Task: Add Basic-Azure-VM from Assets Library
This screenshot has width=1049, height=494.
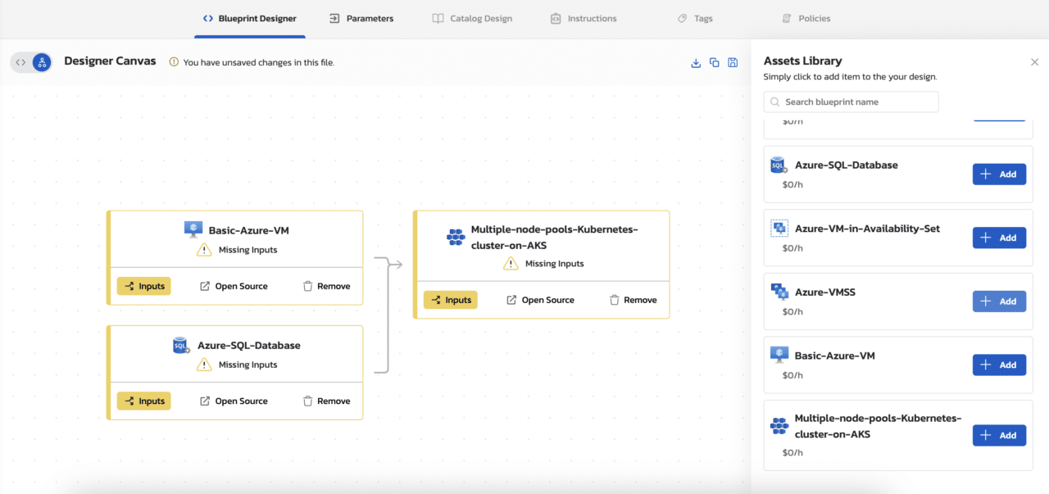Action: click(999, 365)
